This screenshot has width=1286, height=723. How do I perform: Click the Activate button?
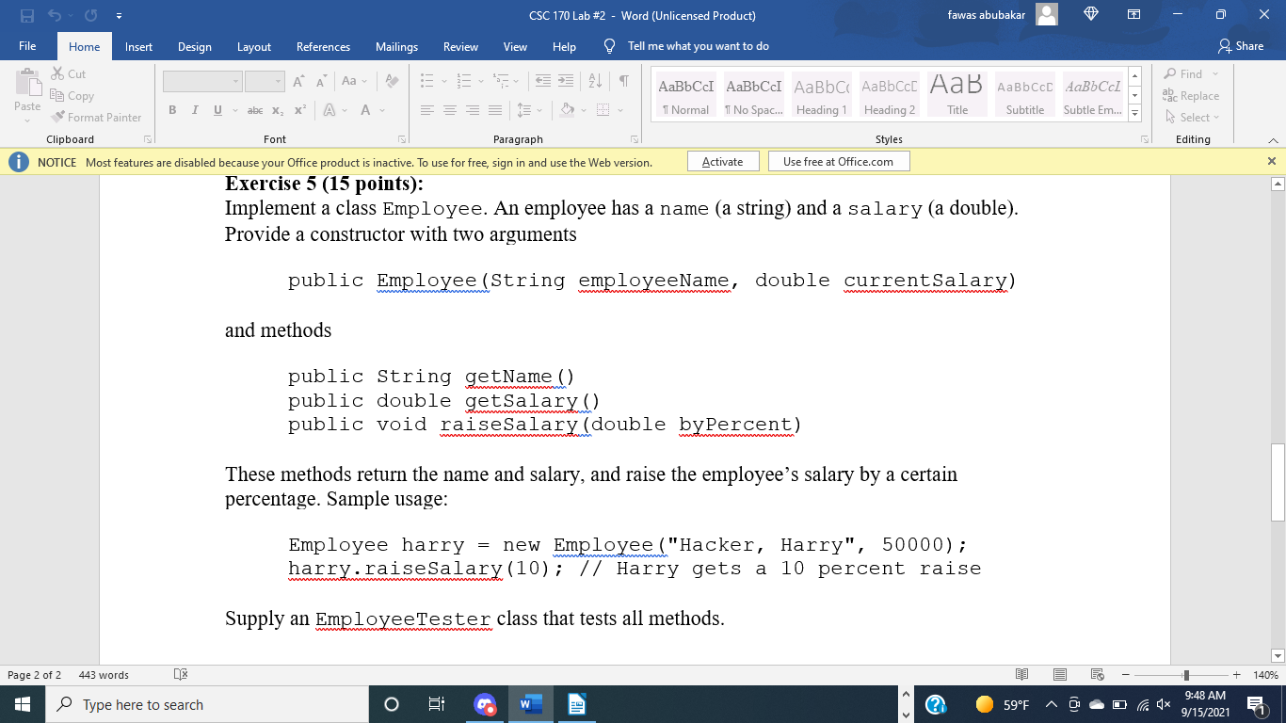coord(723,160)
